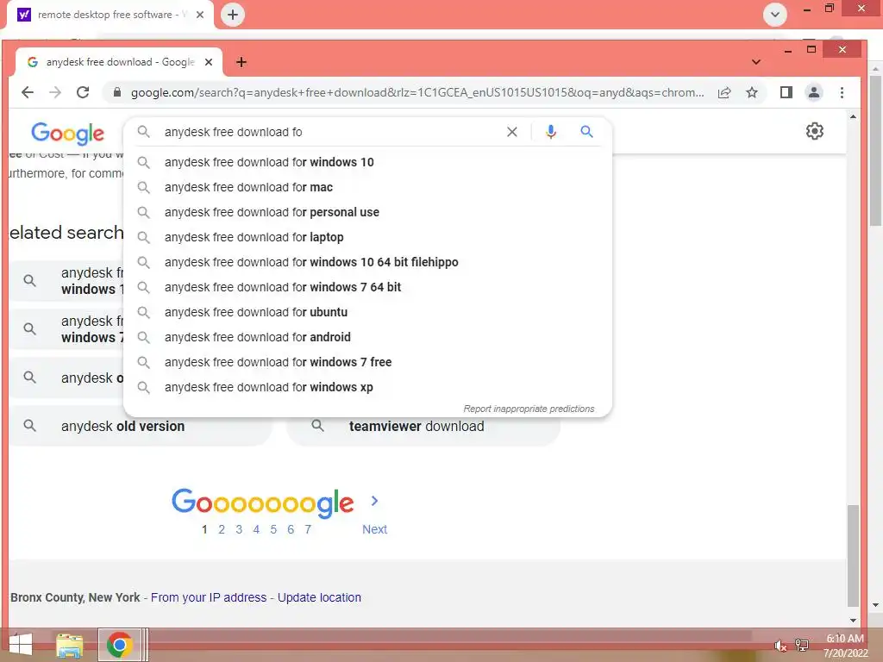This screenshot has width=883, height=662.
Task: Click the Next results page link
Action: pos(374,529)
